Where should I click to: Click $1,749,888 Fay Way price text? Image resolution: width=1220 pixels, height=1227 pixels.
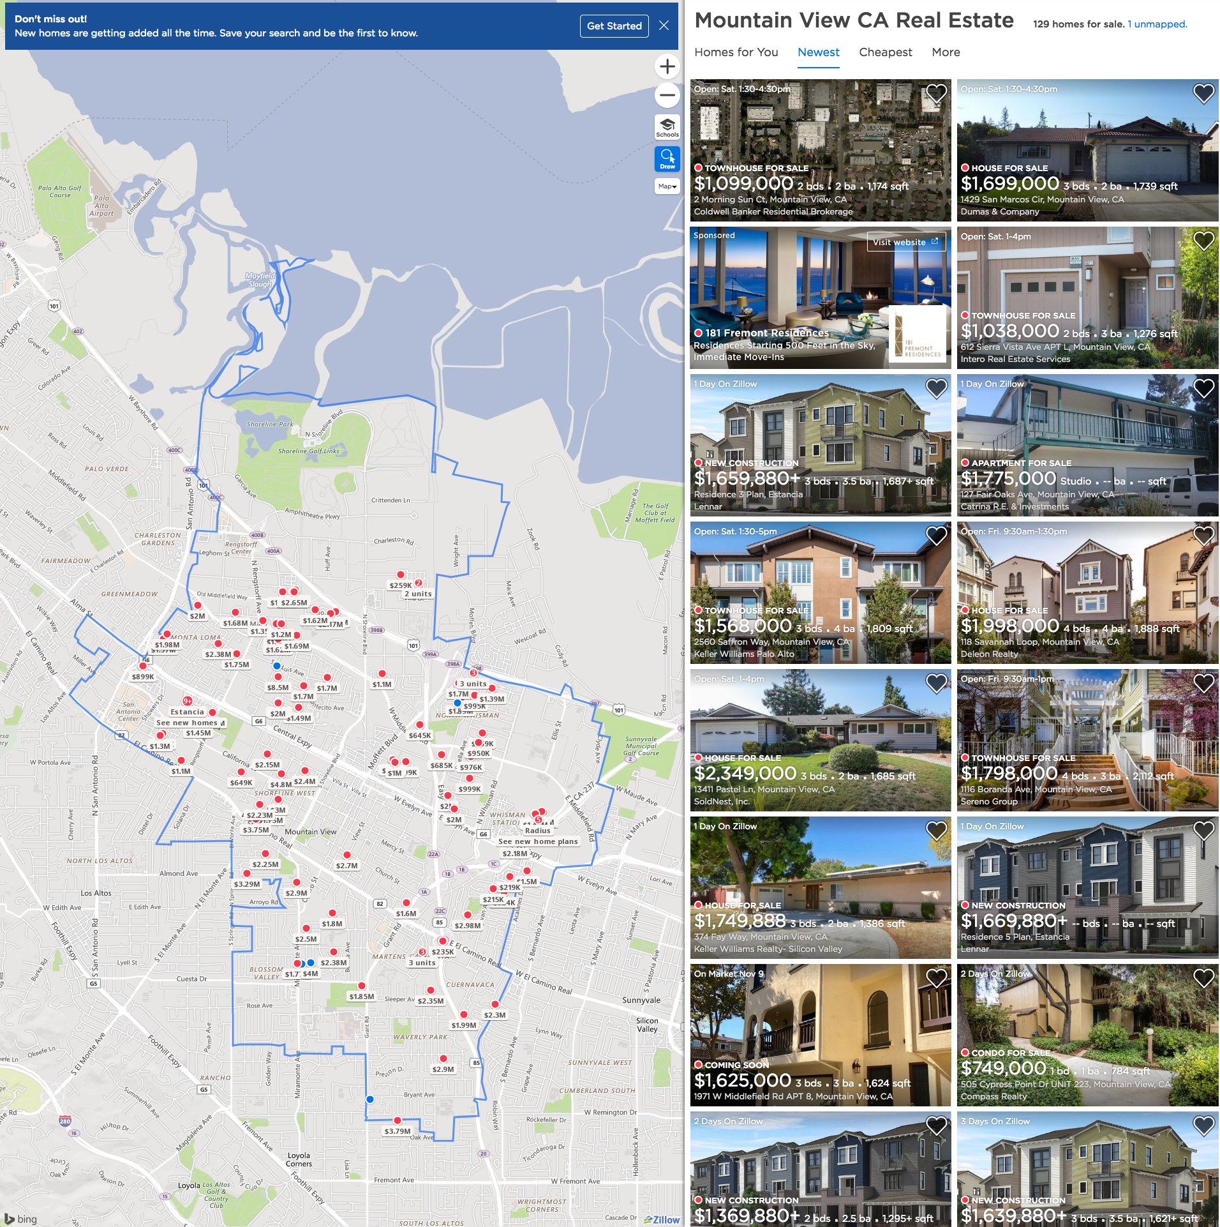pyautogui.click(x=740, y=921)
